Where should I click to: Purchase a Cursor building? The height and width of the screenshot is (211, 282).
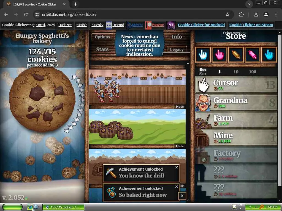[236, 85]
